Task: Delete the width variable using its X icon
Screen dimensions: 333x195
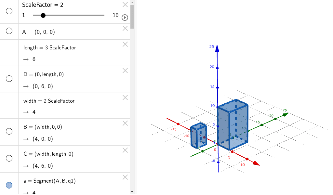Action: pos(125,97)
